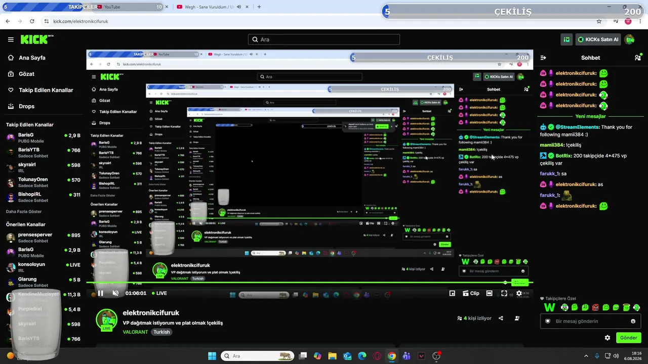The height and width of the screenshot is (364, 648).
Task: Send the message with Gönder
Action: coord(628,338)
